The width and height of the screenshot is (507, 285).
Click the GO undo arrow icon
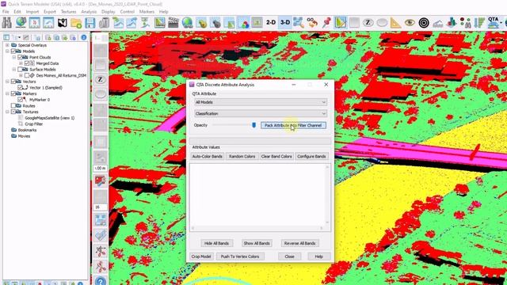click(x=312, y=23)
